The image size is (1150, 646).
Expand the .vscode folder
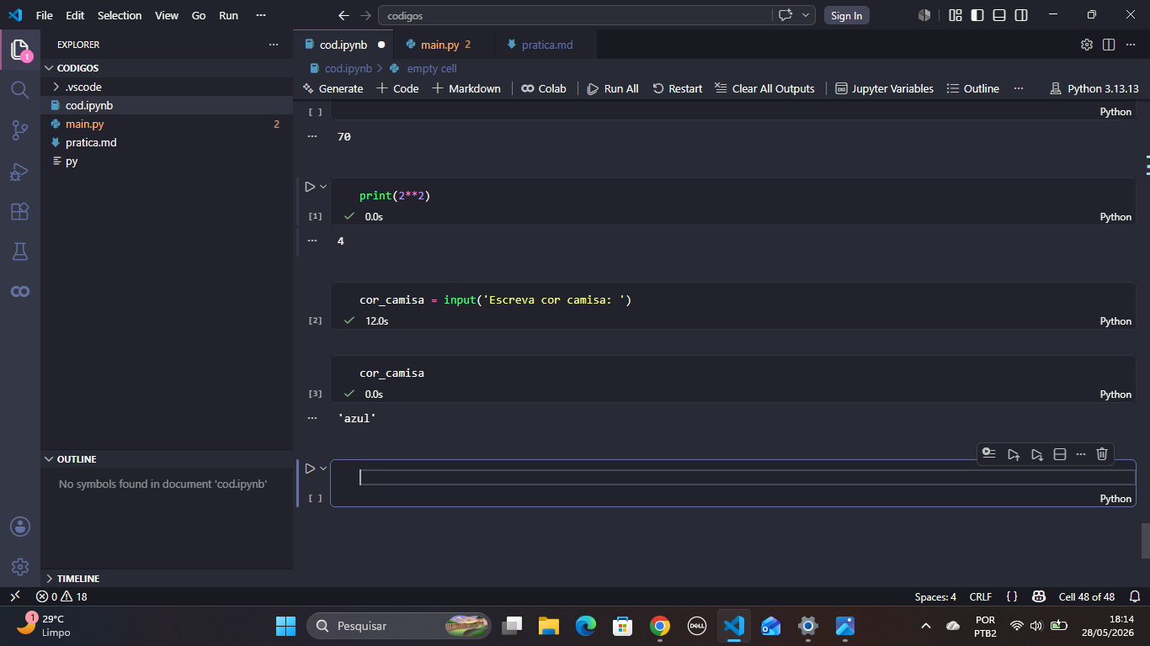167,87
